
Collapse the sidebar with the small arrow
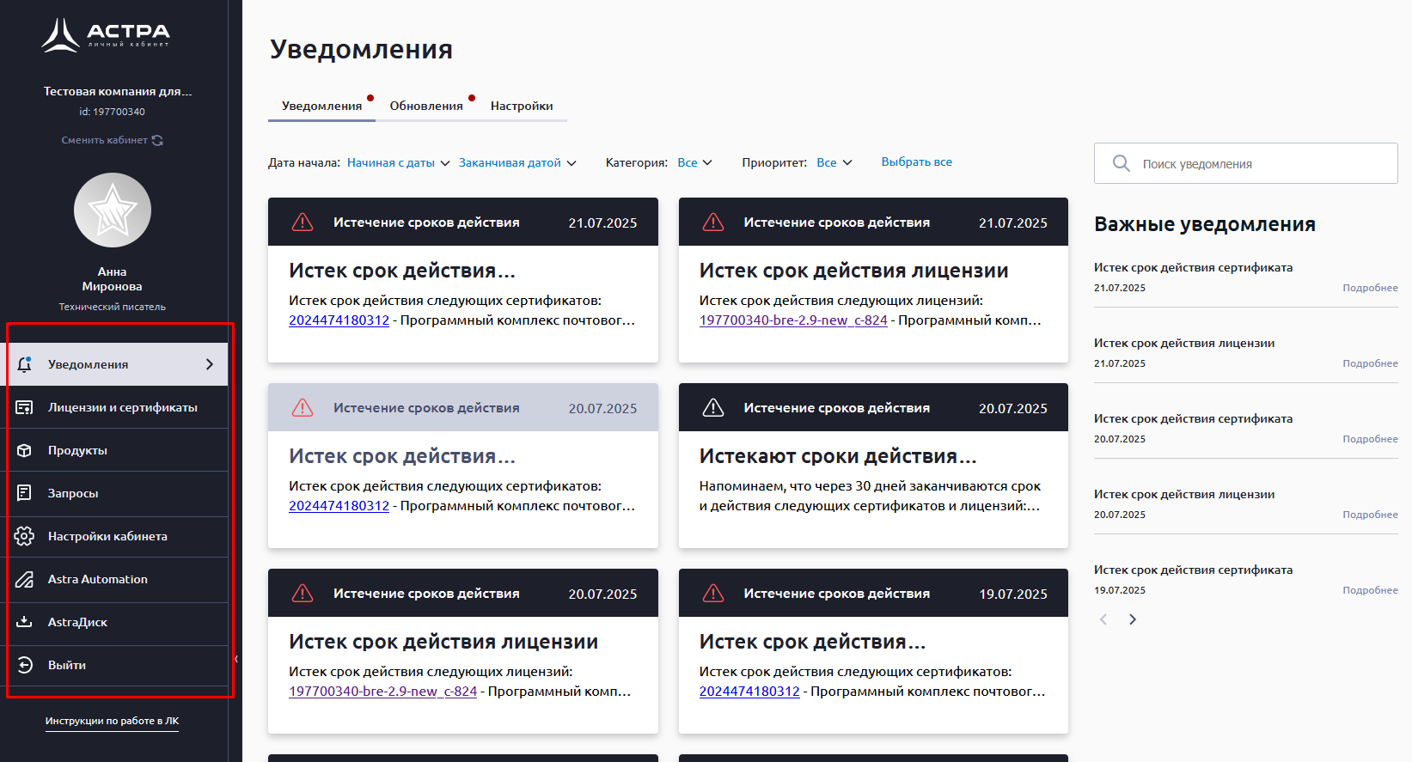pos(235,659)
